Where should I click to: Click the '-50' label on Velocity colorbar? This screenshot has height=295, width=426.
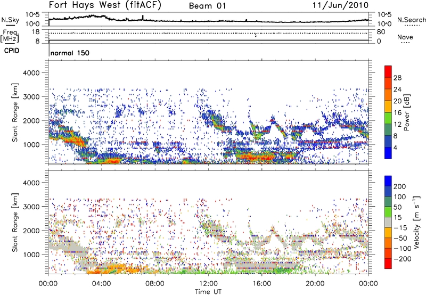tap(400, 238)
